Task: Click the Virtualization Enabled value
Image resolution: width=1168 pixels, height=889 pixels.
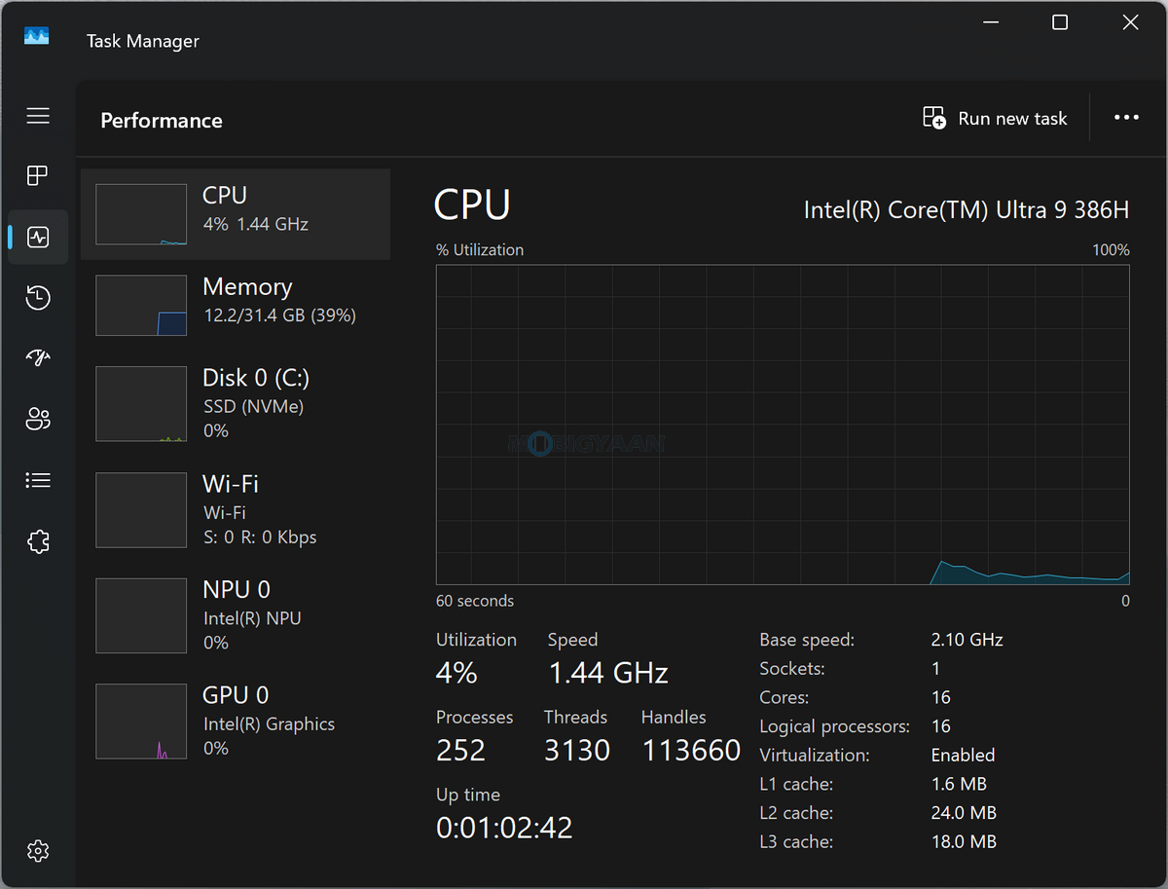Action: 963,755
